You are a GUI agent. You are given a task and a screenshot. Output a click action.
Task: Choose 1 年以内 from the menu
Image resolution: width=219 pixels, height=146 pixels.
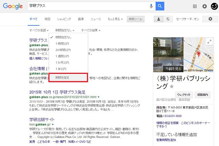click(68, 69)
